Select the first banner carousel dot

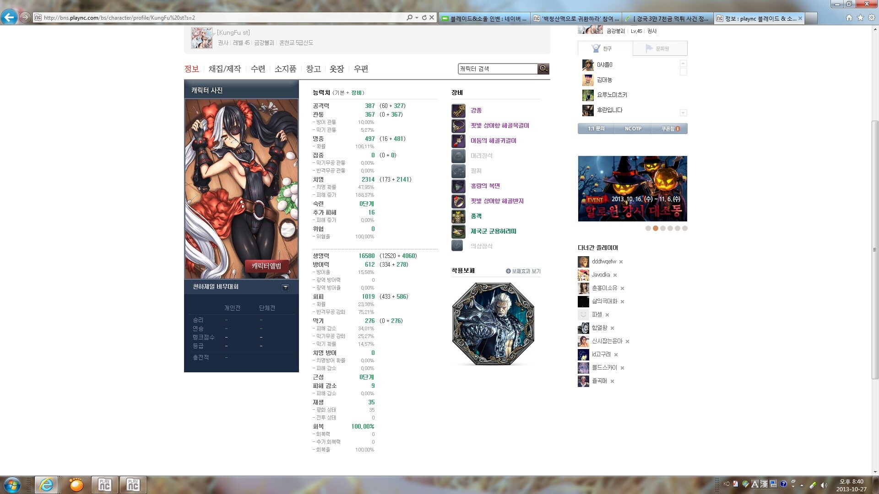coord(648,229)
